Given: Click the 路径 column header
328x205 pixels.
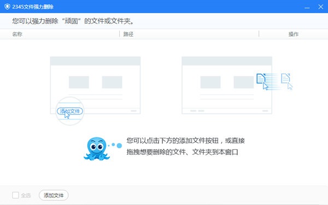Looking at the screenshot, I should click(x=128, y=34).
